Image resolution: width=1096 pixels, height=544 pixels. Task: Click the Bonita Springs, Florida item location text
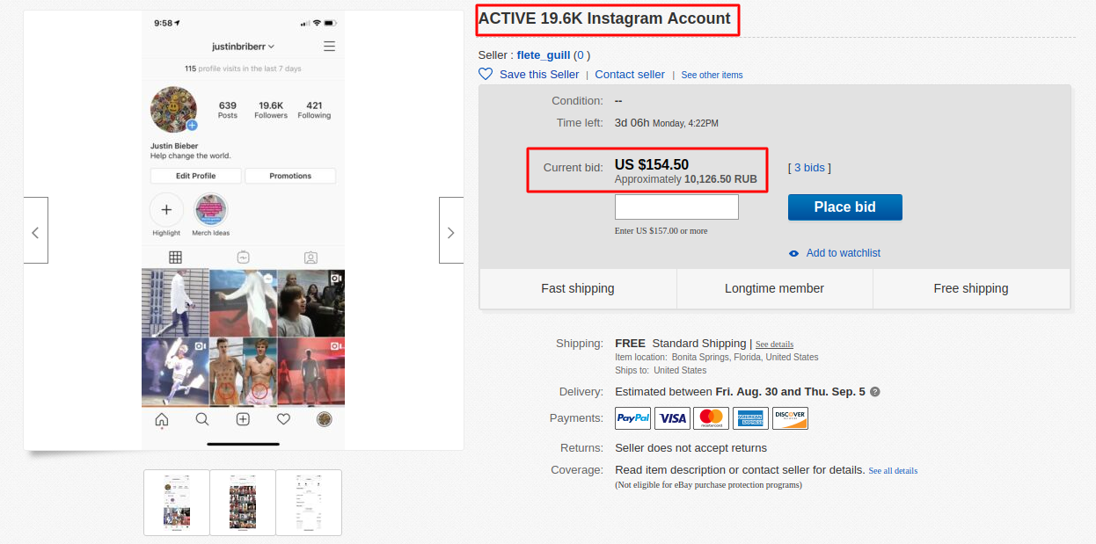pyautogui.click(x=745, y=358)
